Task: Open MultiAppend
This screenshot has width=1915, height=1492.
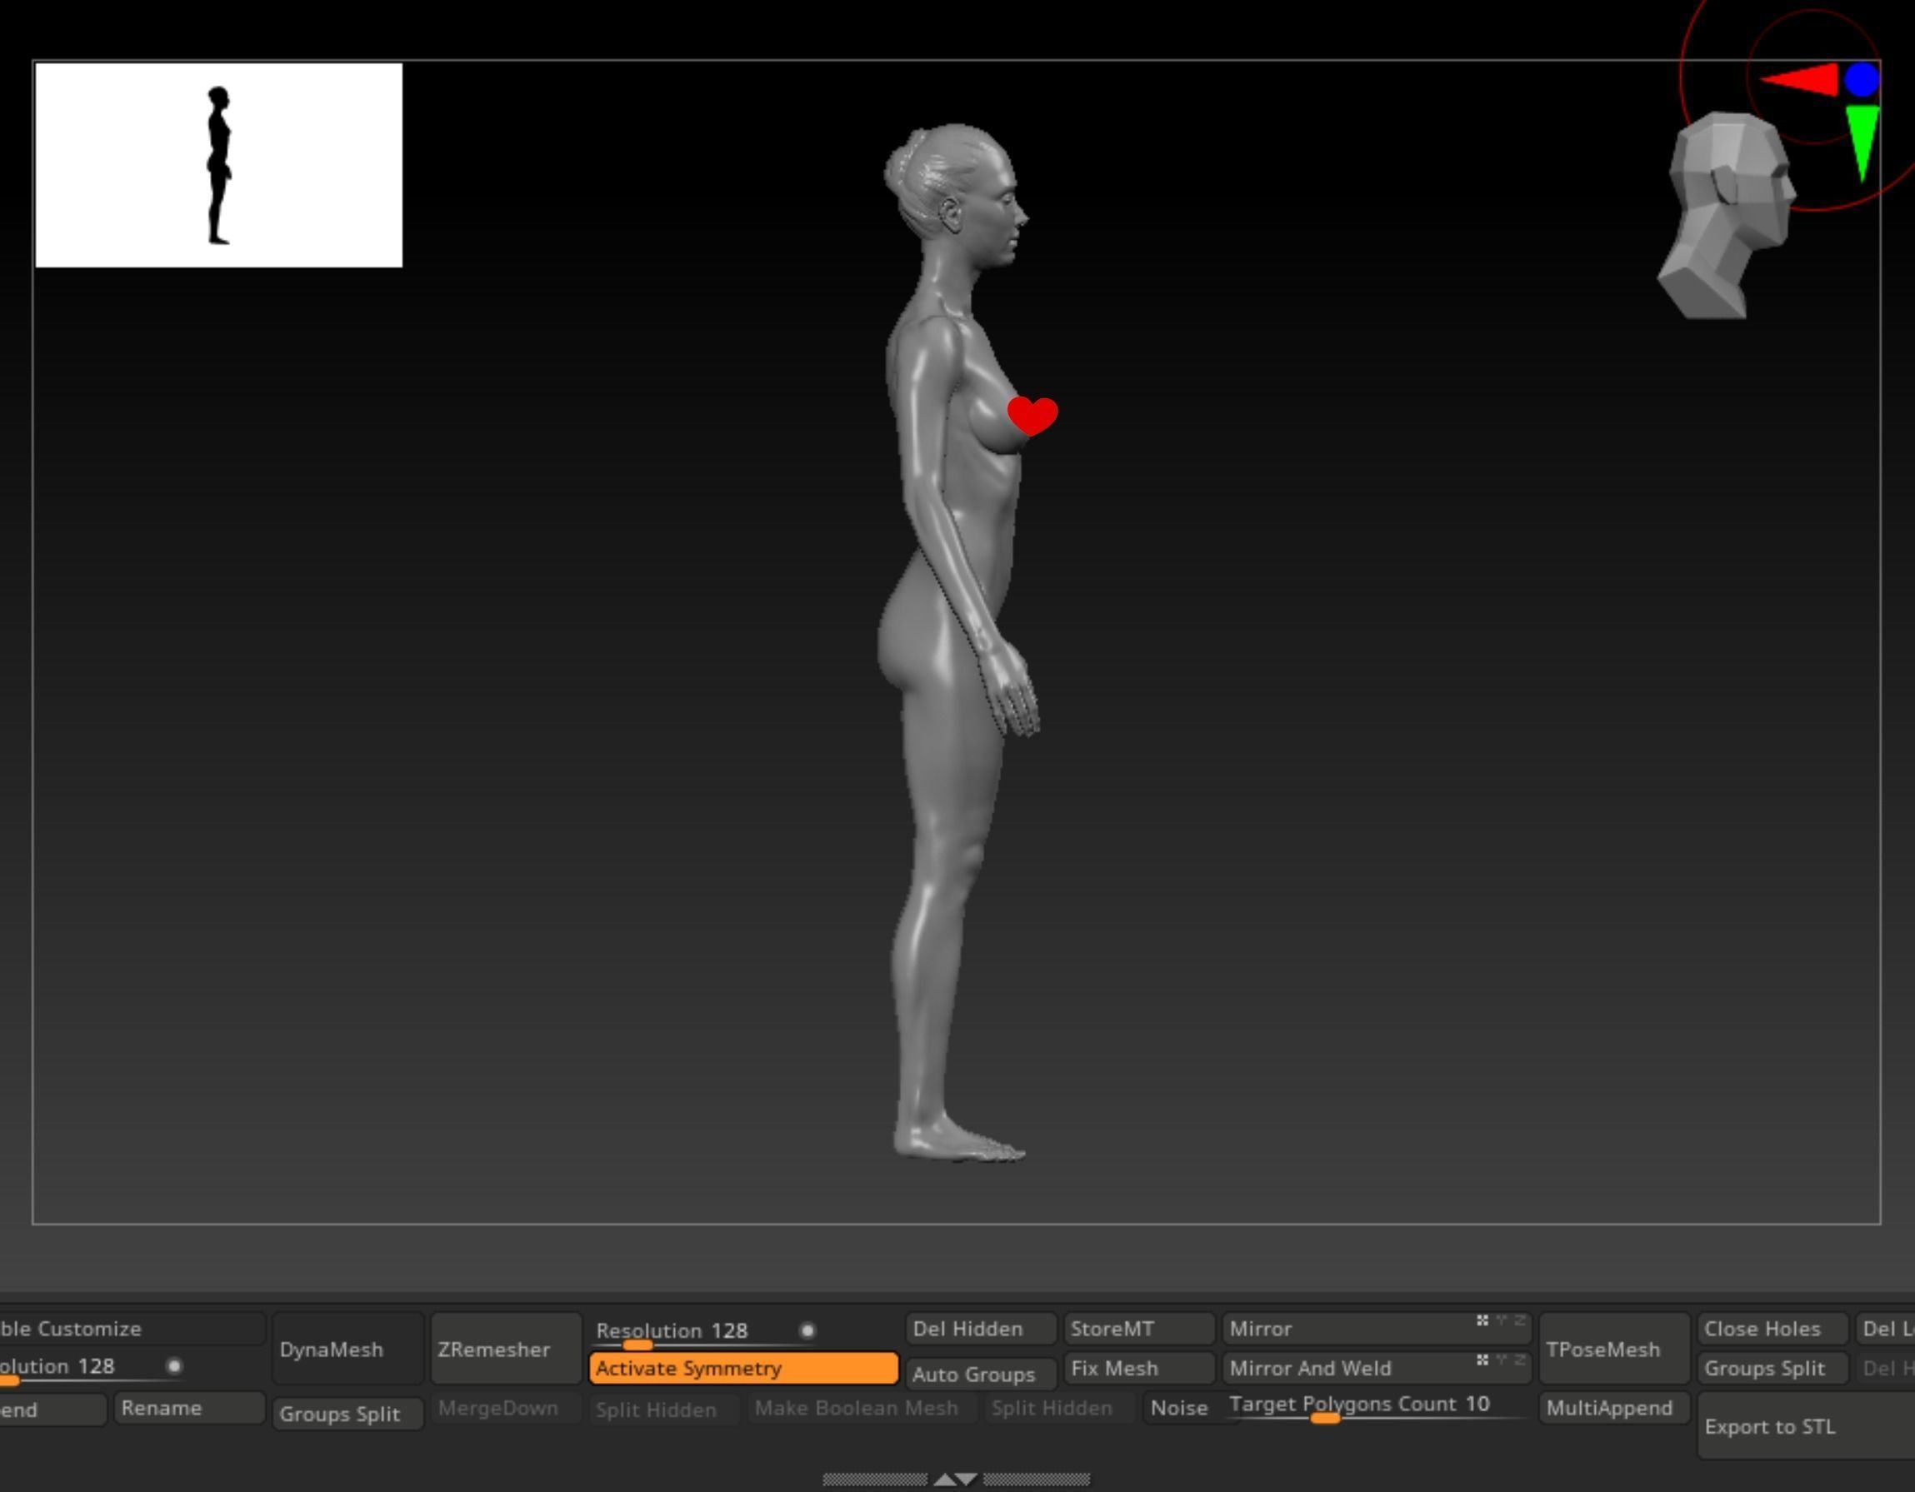Action: coord(1614,1409)
